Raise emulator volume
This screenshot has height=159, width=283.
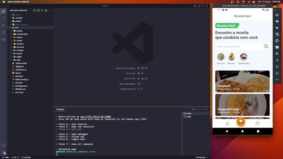coord(277,21)
